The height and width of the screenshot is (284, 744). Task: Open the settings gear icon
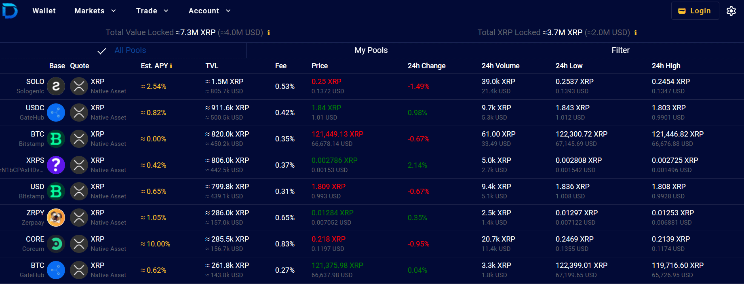tap(731, 11)
